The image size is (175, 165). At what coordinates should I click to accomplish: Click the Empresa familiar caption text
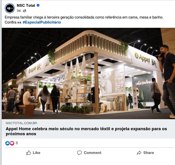[84, 17]
